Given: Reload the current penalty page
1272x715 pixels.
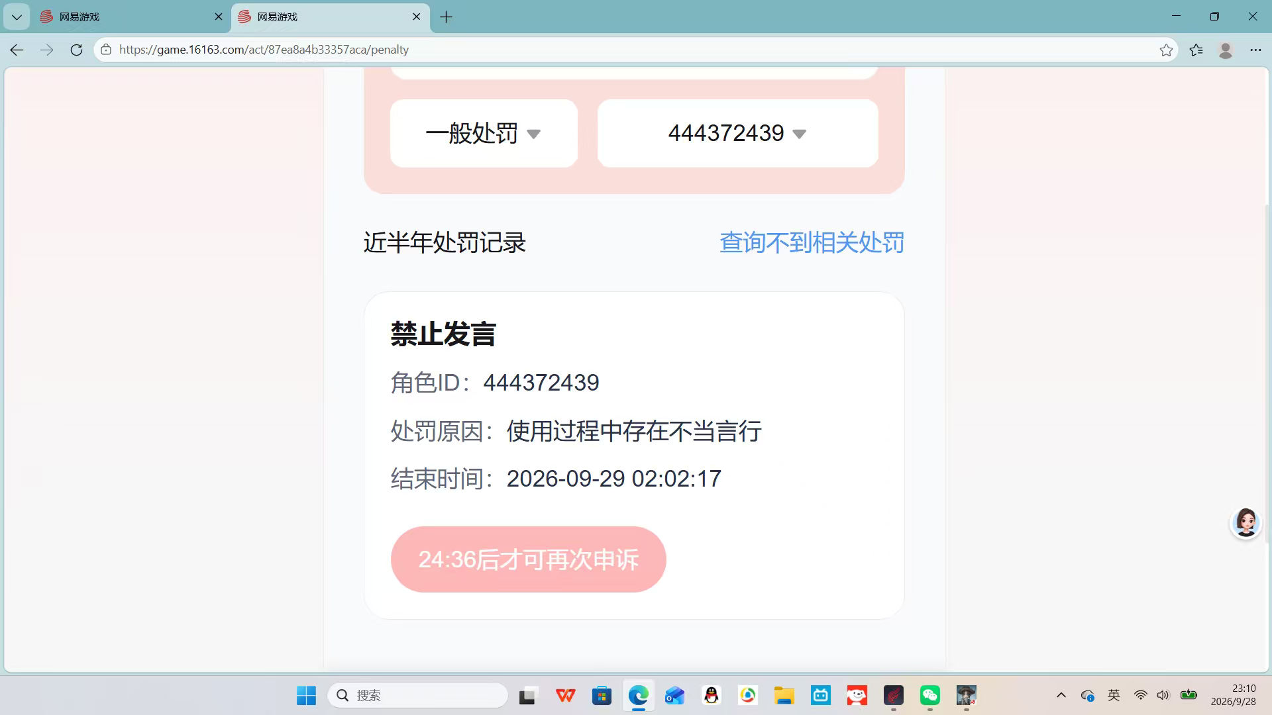Looking at the screenshot, I should tap(76, 50).
